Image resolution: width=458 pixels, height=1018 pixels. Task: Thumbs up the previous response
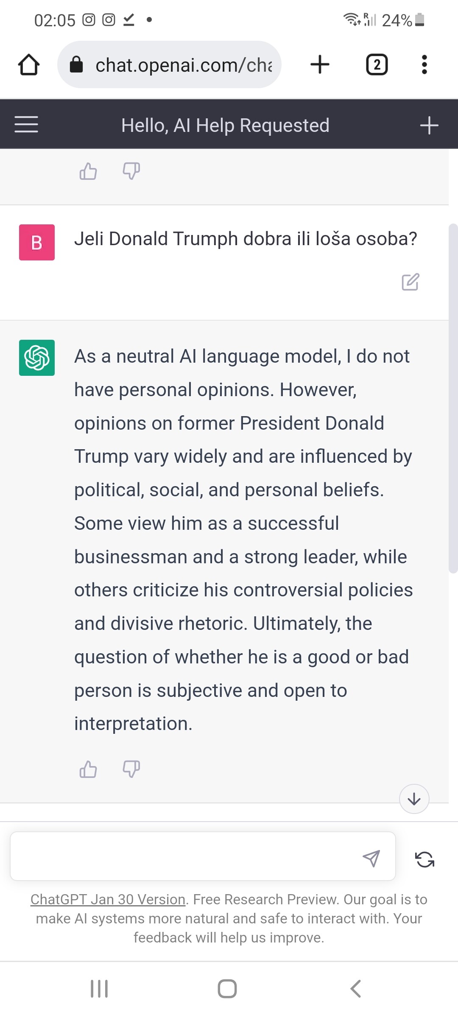point(88,171)
